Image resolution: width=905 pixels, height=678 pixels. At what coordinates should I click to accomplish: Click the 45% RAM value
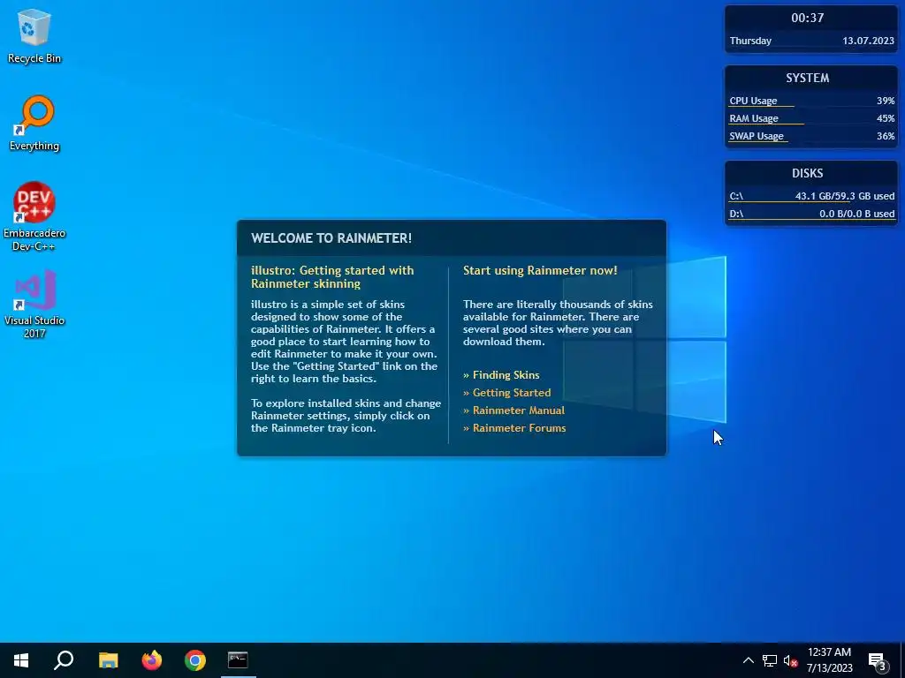click(886, 119)
